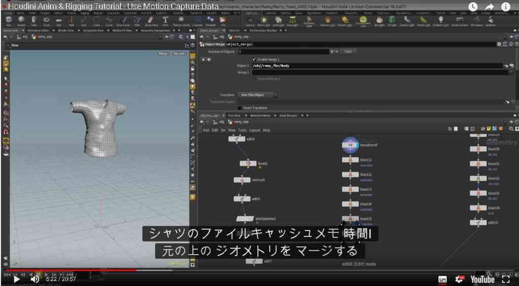Select the Distant Light shelf tool
The width and height of the screenshot is (519, 286).
[x=345, y=21]
